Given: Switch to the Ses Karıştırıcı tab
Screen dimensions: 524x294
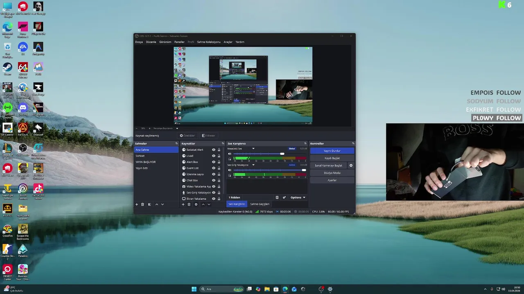Looking at the screenshot, I should [237, 204].
